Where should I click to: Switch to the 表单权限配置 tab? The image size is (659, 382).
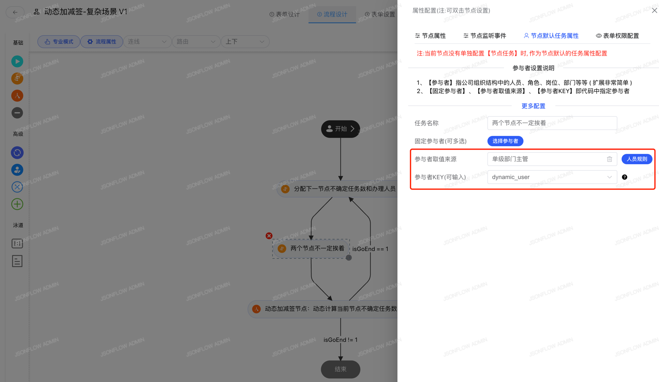coord(617,36)
